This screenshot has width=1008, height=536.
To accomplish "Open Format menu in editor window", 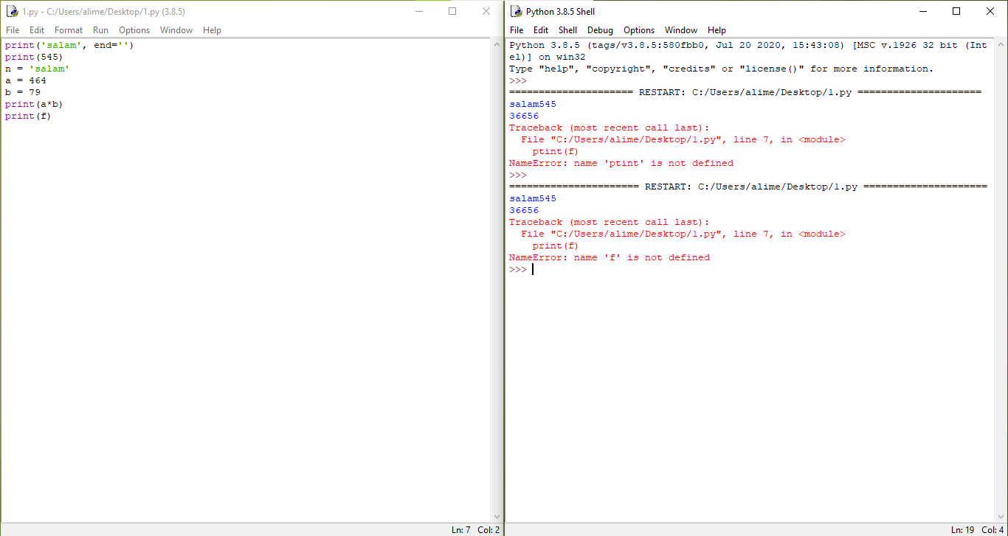I will click(x=69, y=30).
